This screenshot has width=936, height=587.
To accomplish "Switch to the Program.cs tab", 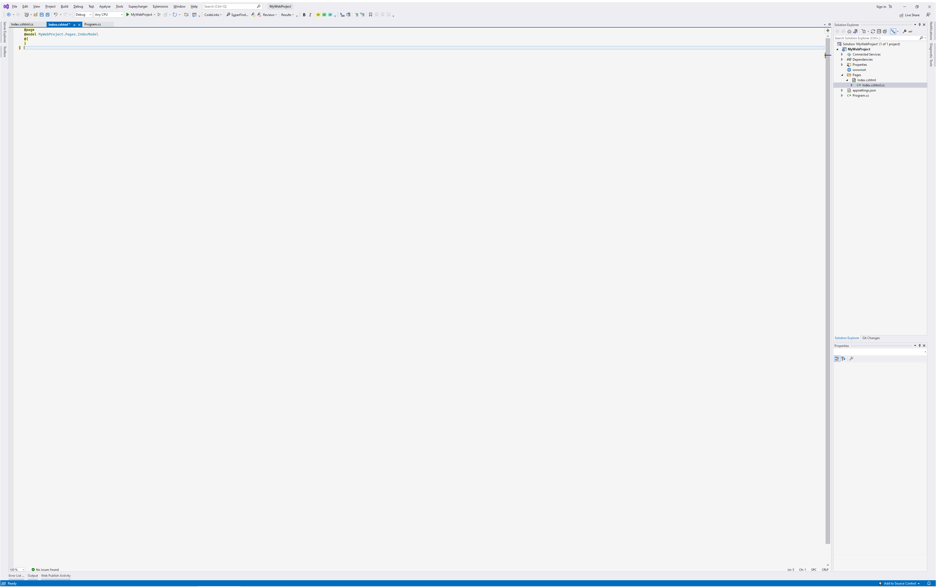I will tap(92, 24).
